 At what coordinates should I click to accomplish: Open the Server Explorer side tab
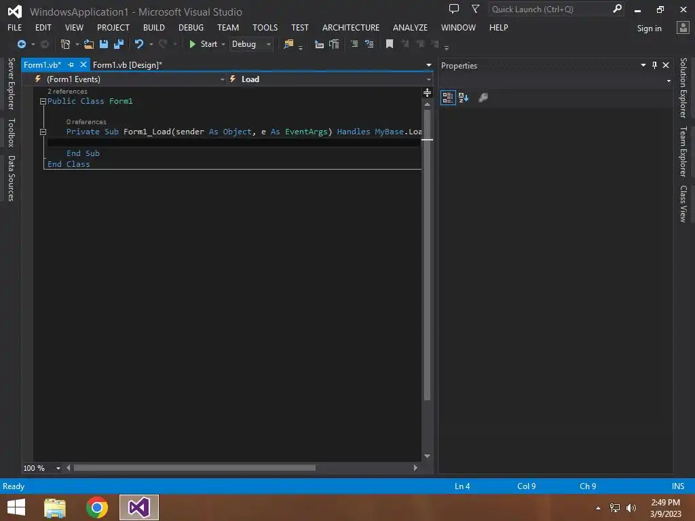(11, 83)
